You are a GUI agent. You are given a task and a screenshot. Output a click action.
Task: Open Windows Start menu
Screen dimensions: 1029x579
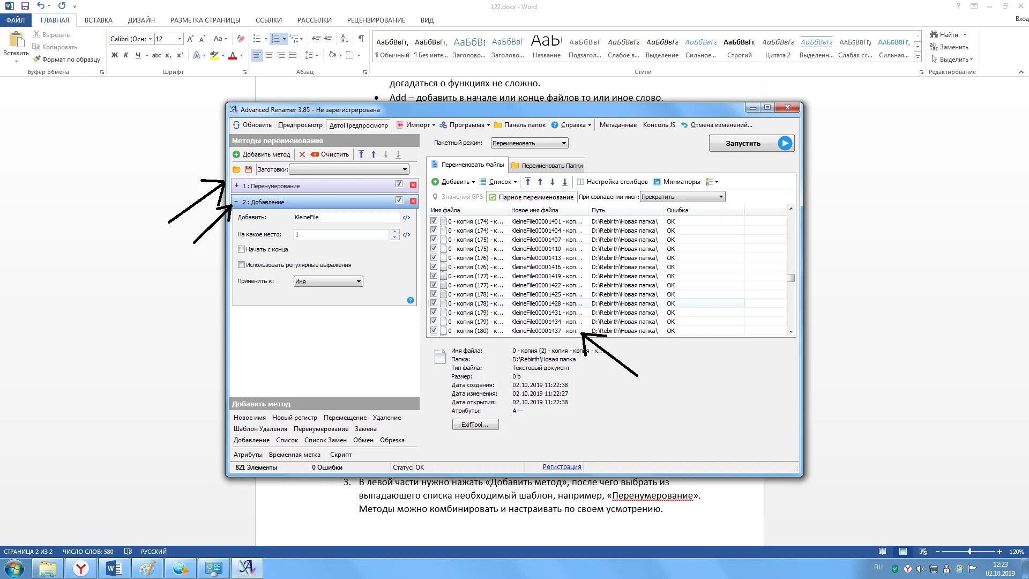[14, 568]
